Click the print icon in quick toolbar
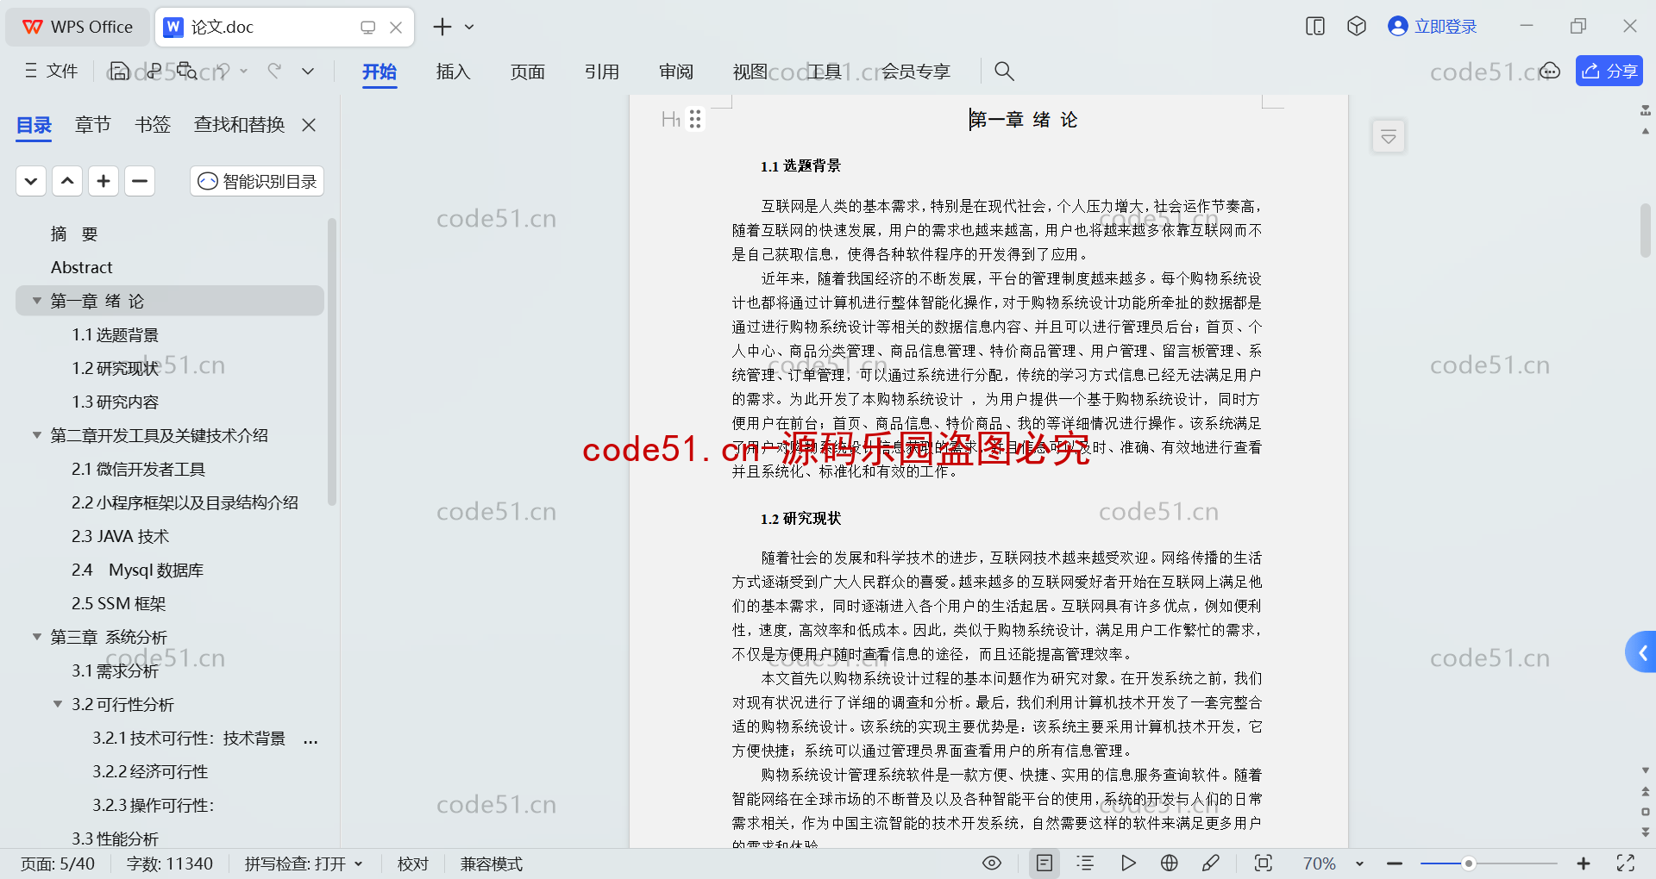The height and width of the screenshot is (879, 1656). click(154, 72)
